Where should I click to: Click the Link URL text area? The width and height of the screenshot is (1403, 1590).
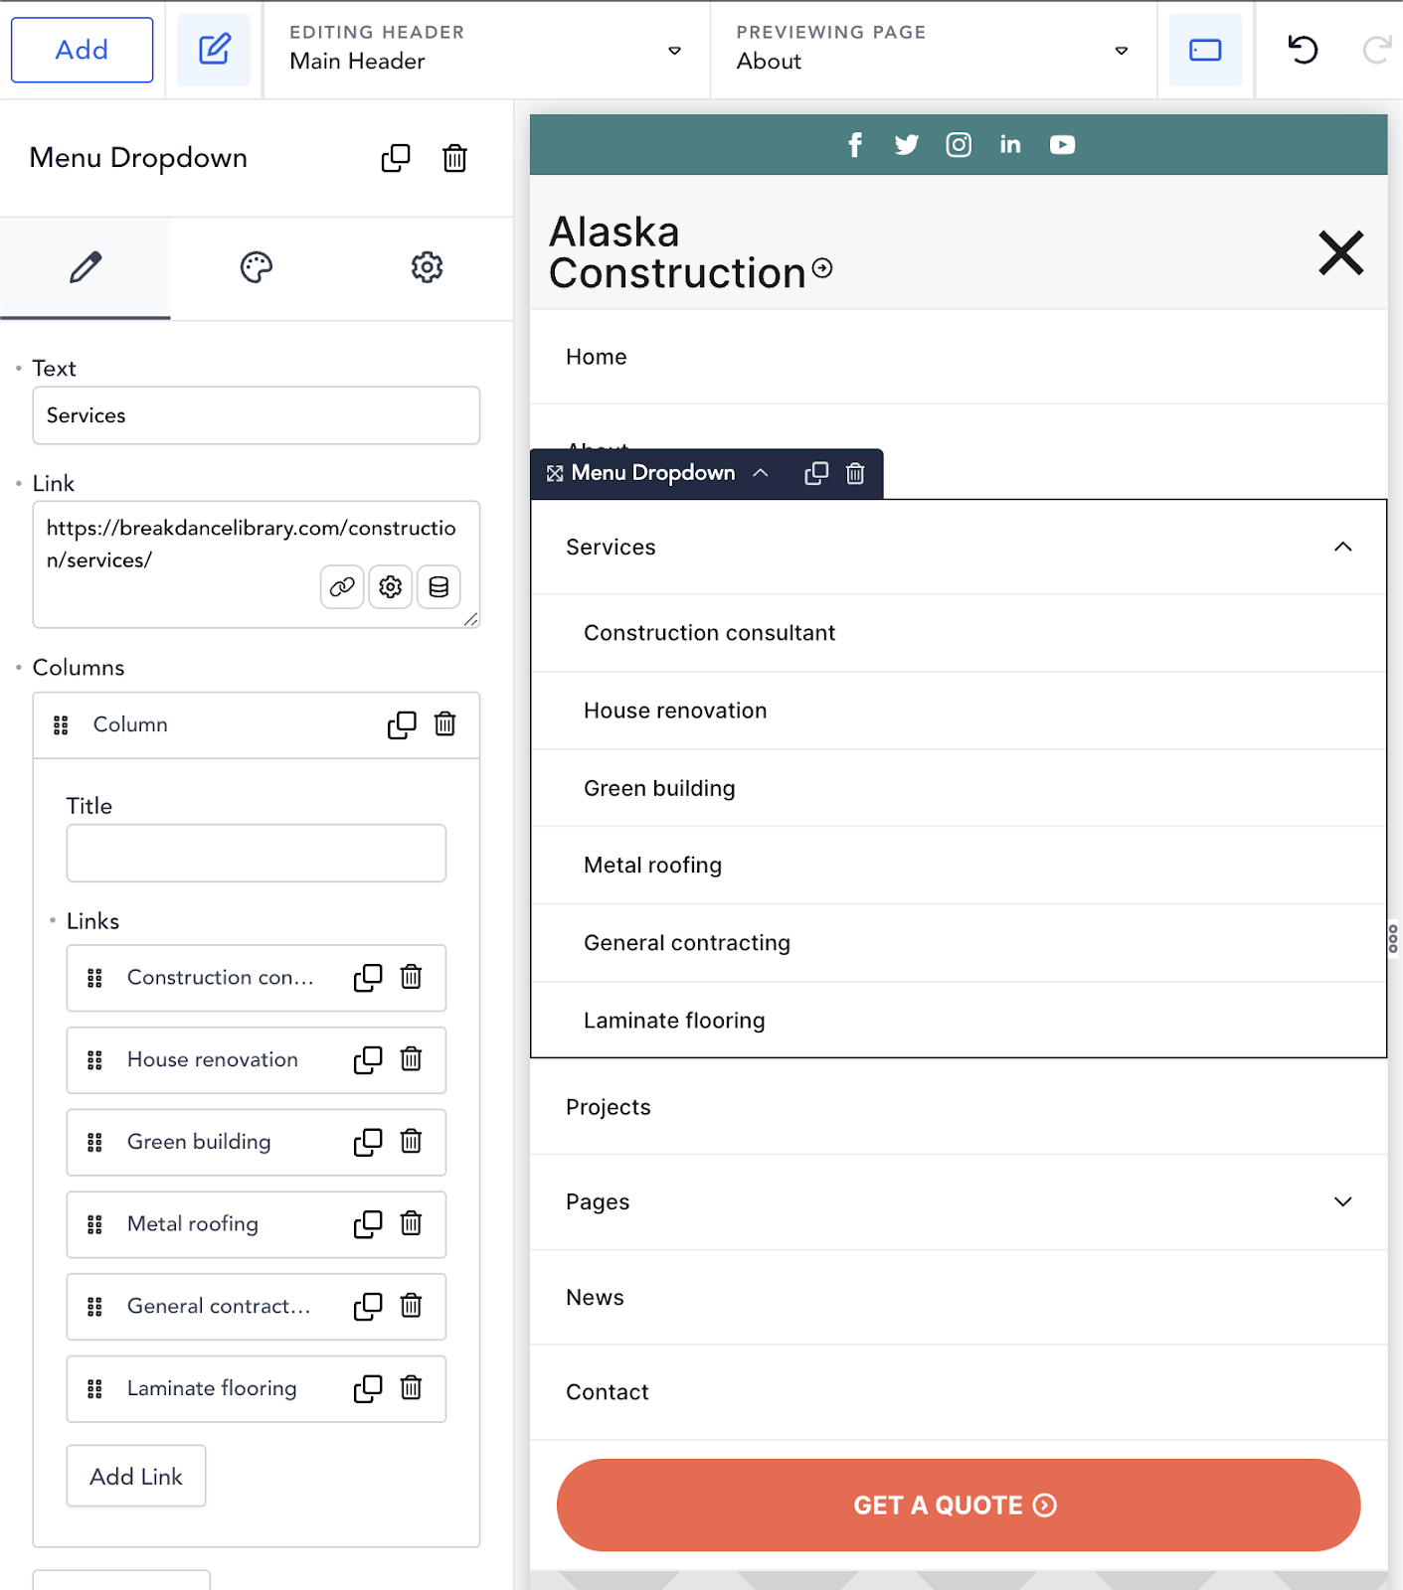pyautogui.click(x=257, y=564)
